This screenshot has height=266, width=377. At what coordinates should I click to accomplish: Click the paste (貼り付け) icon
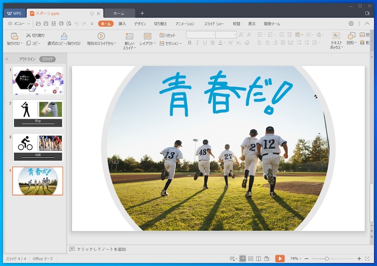tap(14, 36)
